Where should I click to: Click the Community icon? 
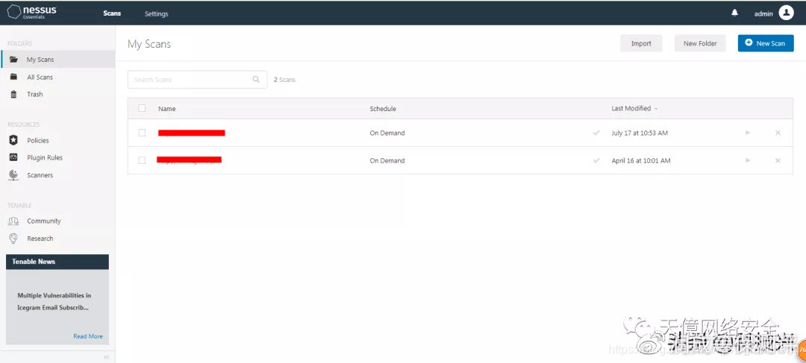pyautogui.click(x=14, y=221)
